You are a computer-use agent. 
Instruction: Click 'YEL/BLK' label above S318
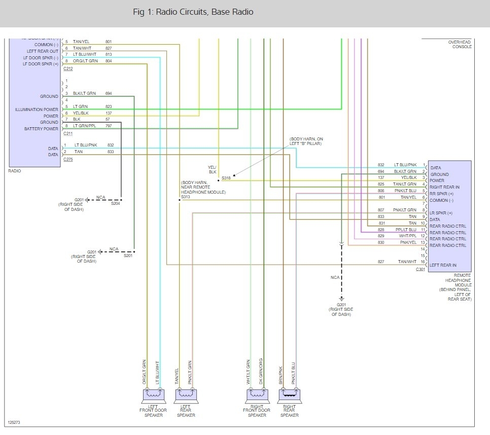[212, 169]
